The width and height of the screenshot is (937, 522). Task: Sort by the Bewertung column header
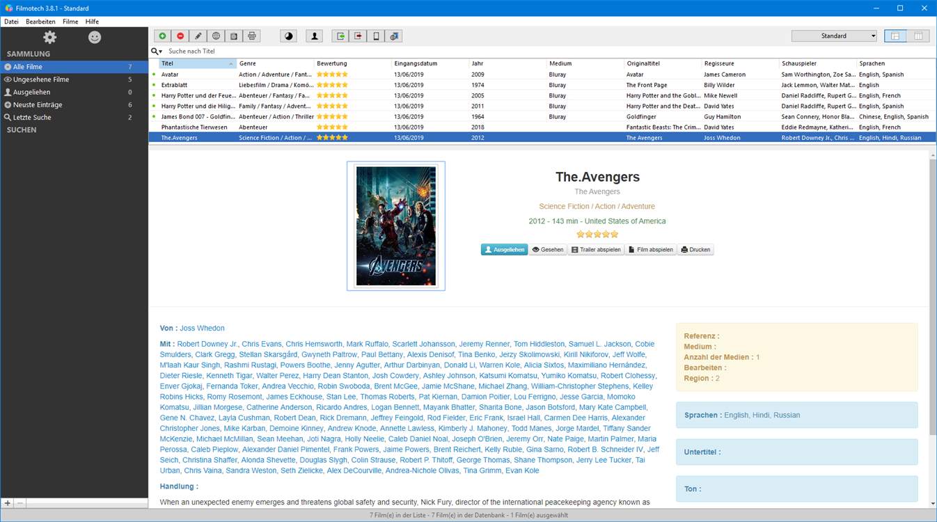[x=353, y=63]
